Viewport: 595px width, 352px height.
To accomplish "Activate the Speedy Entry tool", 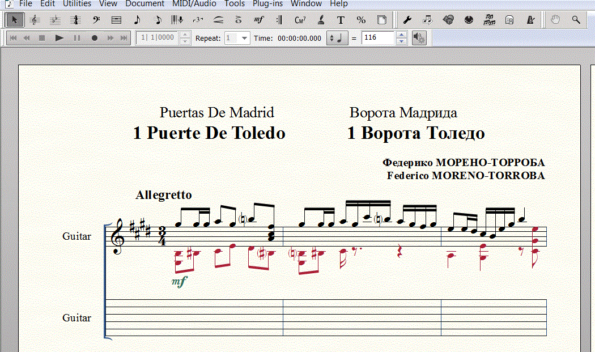I will tap(158, 20).
